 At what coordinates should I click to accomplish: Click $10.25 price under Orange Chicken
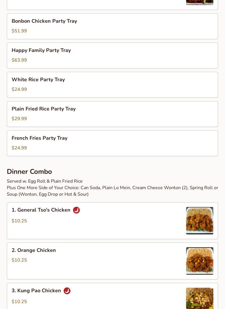point(19,260)
